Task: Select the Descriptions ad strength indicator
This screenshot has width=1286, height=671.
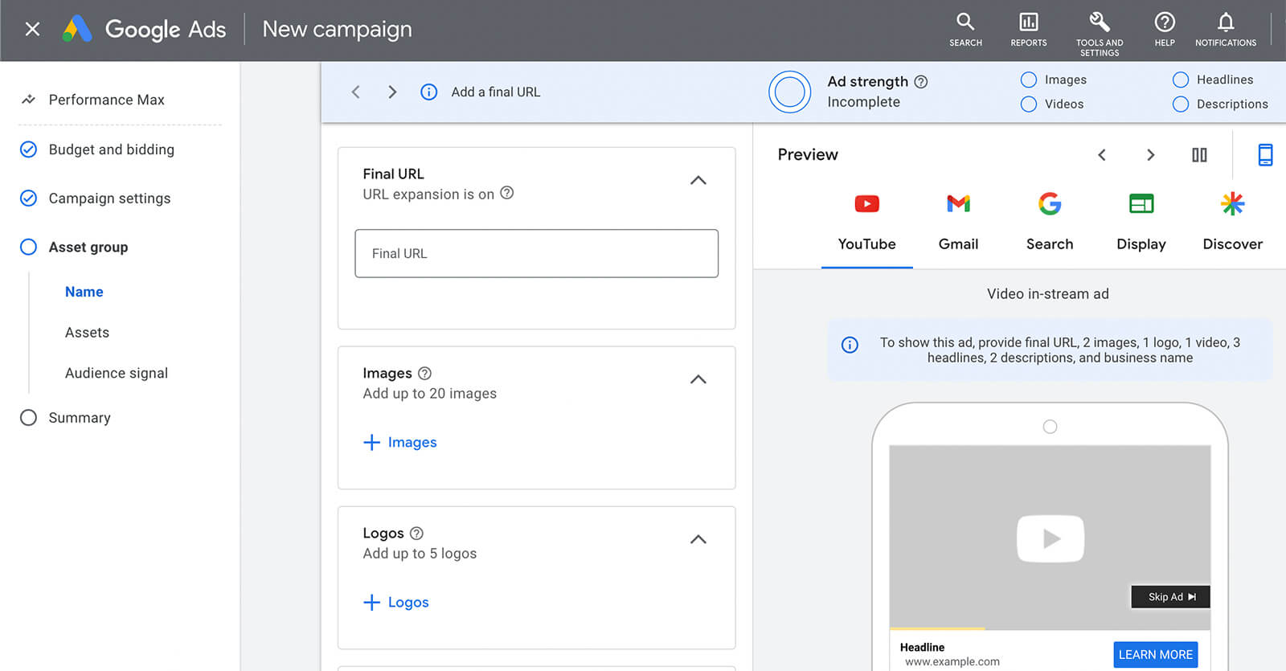Action: [x=1220, y=104]
